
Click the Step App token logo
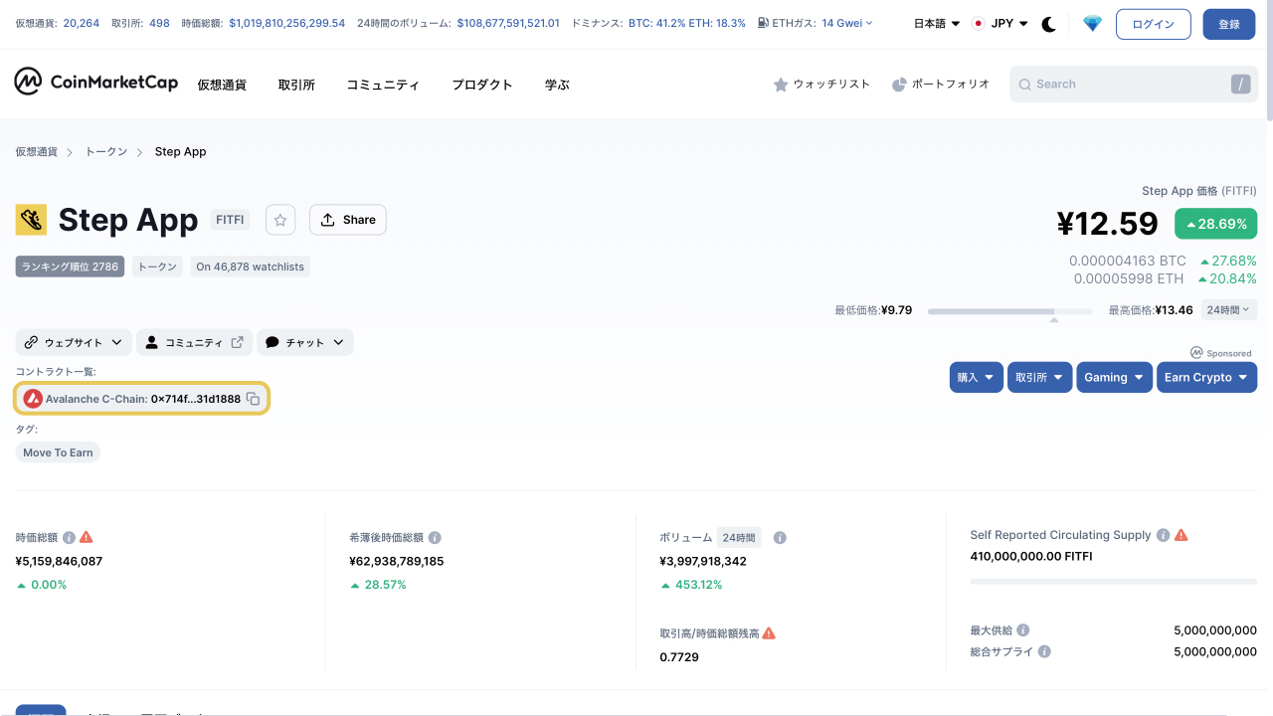click(x=31, y=220)
